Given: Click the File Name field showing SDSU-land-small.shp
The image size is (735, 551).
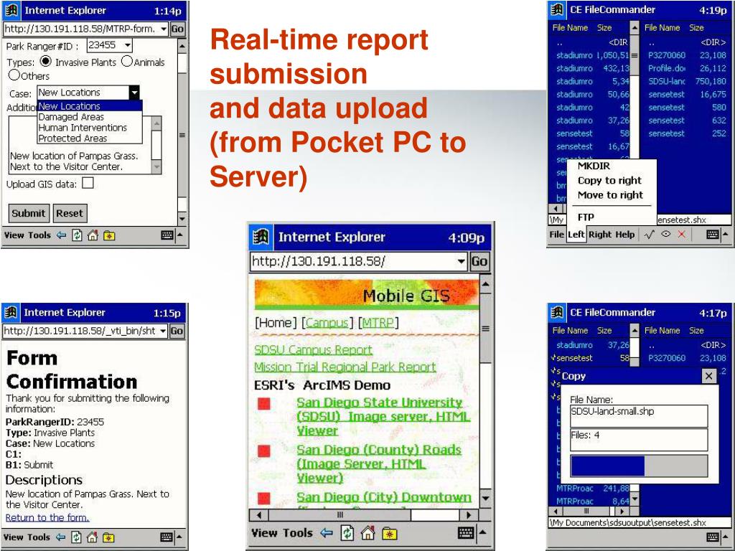Looking at the screenshot, I should pos(639,416).
